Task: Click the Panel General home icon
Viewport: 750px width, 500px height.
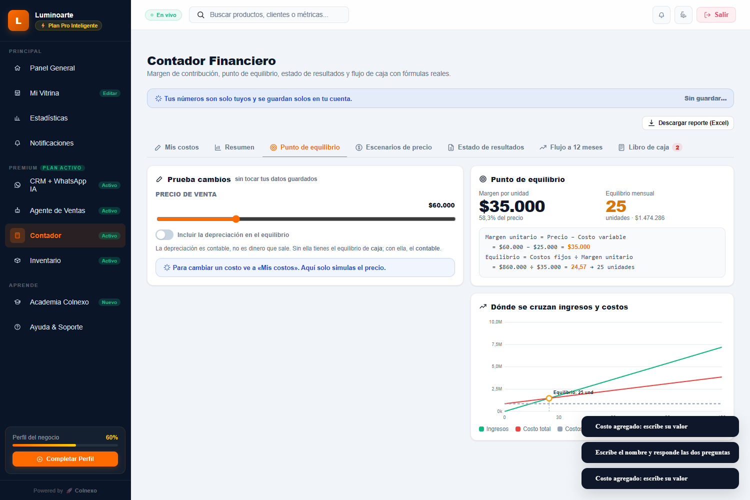Action: [x=17, y=68]
